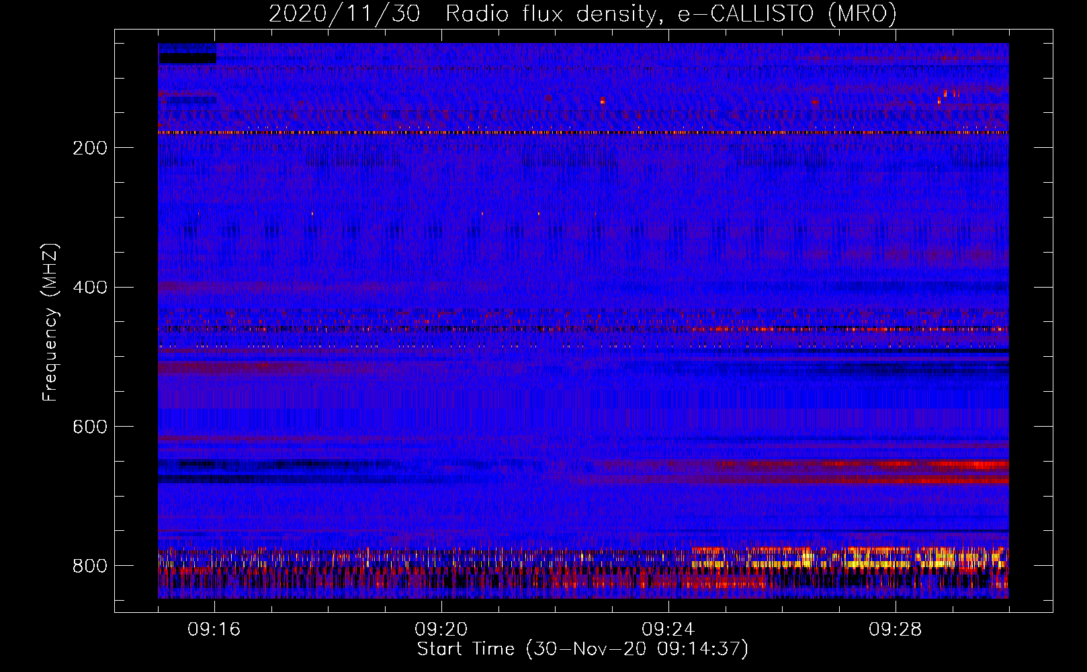Viewport: 1087px width, 672px height.
Task: Click the "09:16" time tick label
Action: click(214, 630)
